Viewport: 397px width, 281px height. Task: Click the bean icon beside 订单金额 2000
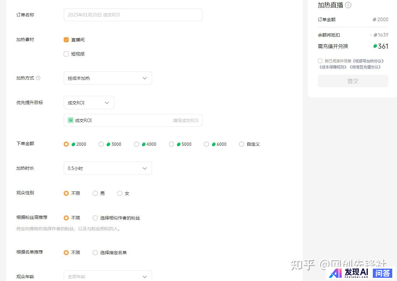[x=374, y=20]
